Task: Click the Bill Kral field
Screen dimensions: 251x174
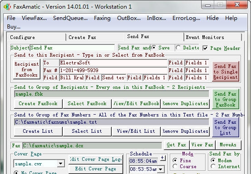Action: 72,77
